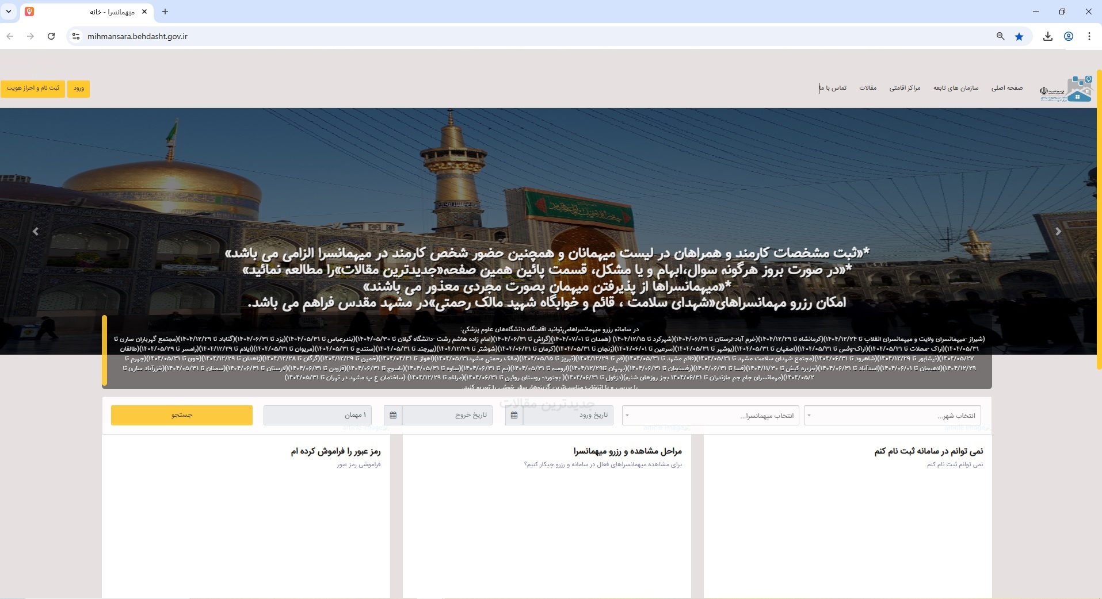The height and width of the screenshot is (599, 1102).
Task: Close the میهمانسرا - خانه tab
Action: (144, 11)
